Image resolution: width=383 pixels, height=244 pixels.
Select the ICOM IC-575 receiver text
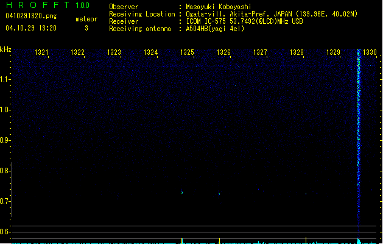[x=245, y=21]
